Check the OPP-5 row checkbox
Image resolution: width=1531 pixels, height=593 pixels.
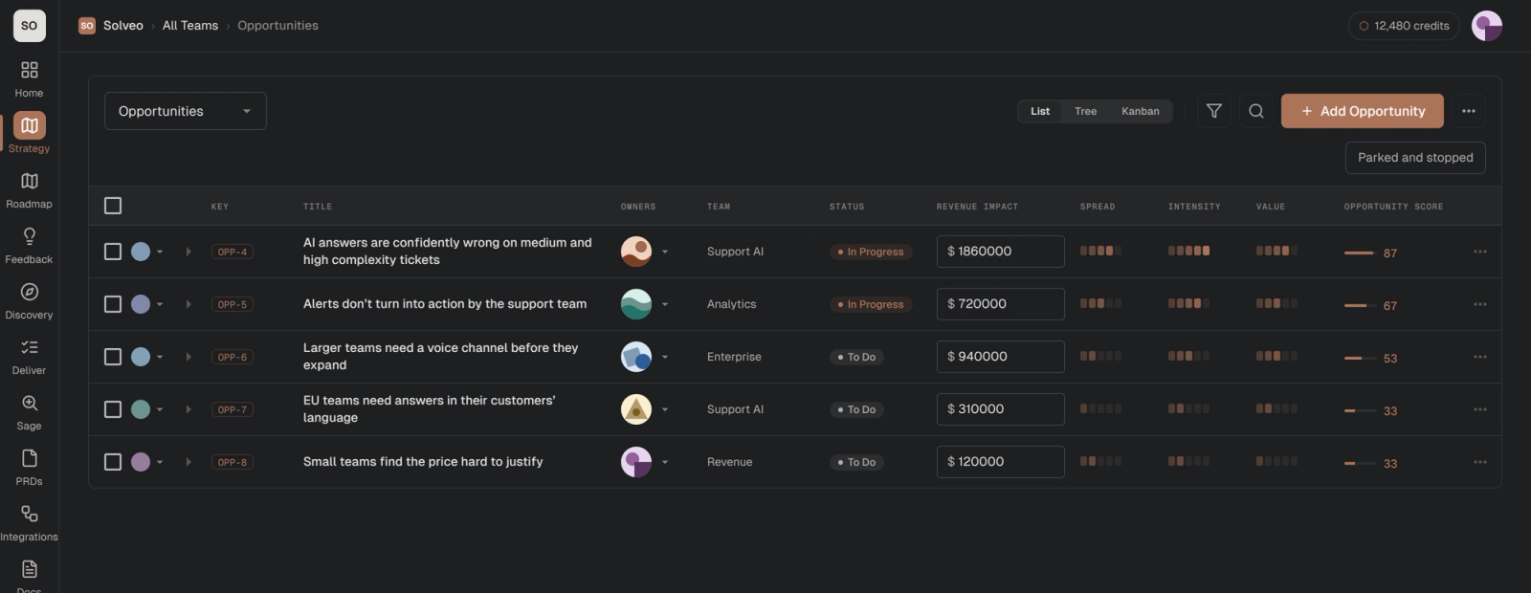click(113, 304)
